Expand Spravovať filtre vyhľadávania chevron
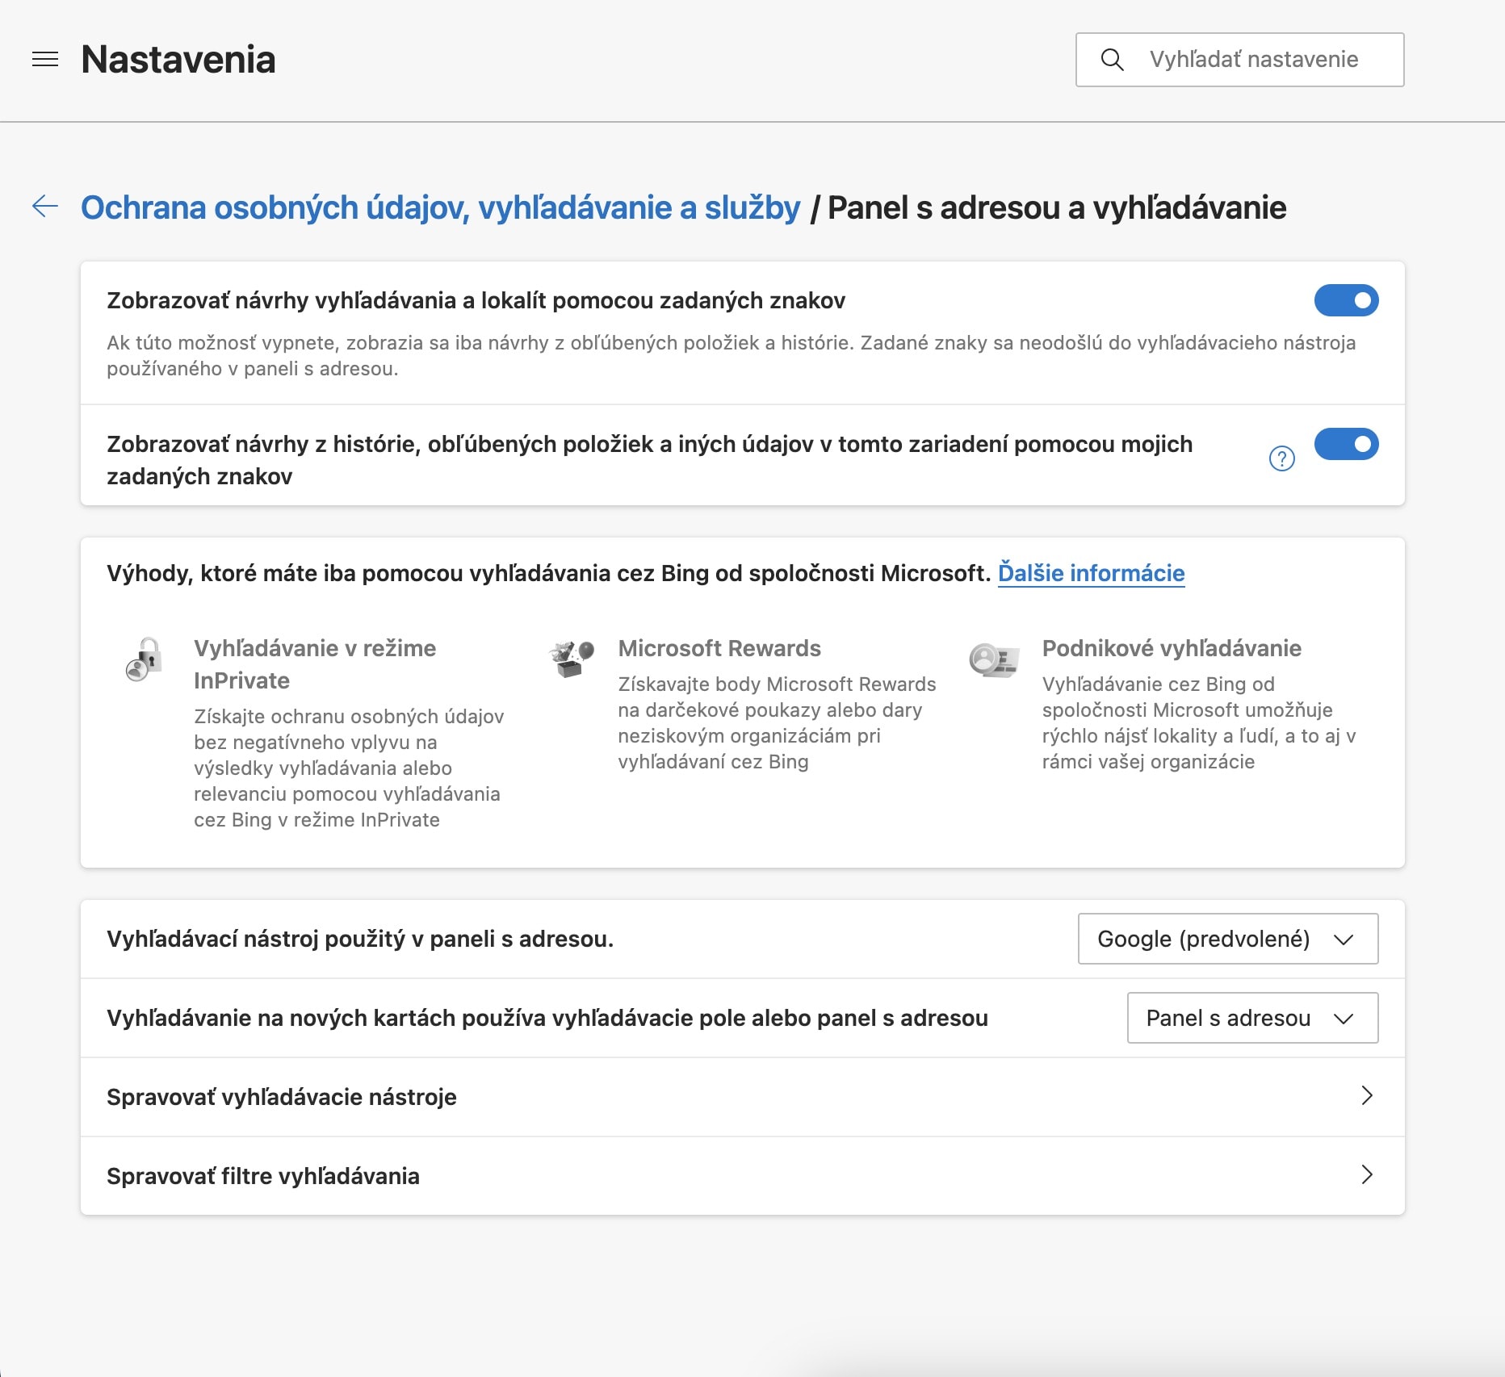The width and height of the screenshot is (1505, 1377). 1367,1175
